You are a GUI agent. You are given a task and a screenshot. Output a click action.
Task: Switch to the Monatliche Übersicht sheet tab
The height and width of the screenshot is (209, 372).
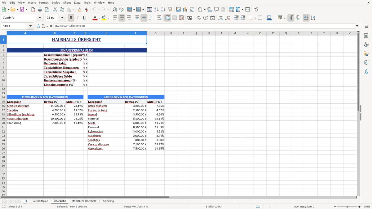[84, 201]
